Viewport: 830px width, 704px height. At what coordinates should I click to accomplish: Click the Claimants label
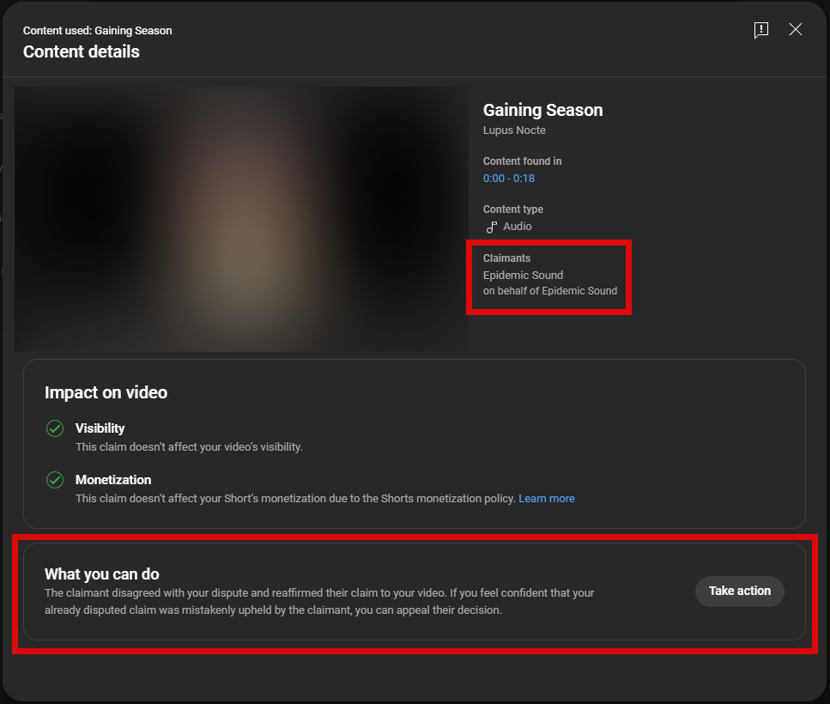click(506, 258)
